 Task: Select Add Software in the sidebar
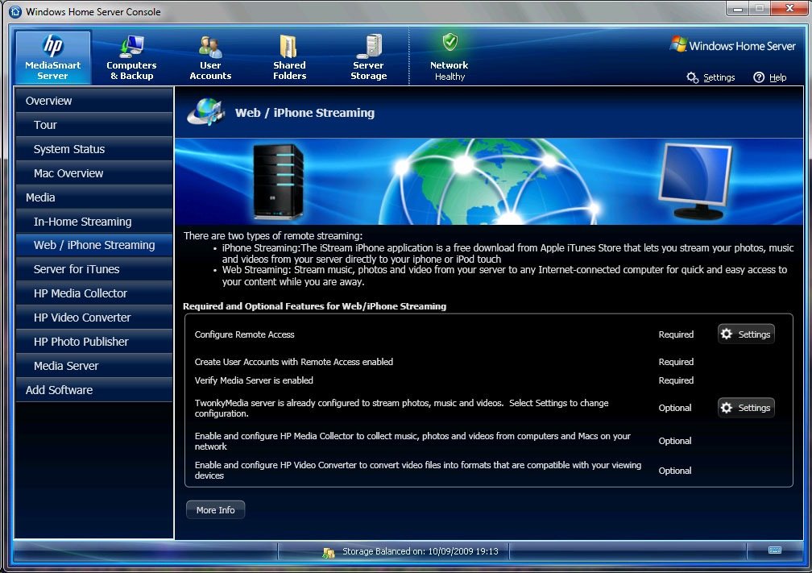[x=94, y=389]
